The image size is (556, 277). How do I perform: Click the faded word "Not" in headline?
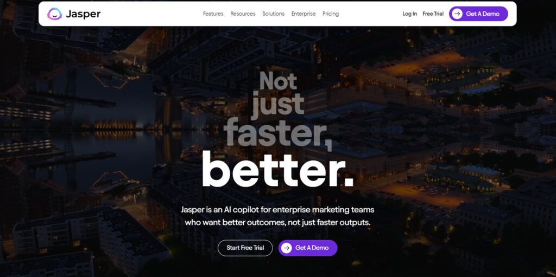pos(278,81)
